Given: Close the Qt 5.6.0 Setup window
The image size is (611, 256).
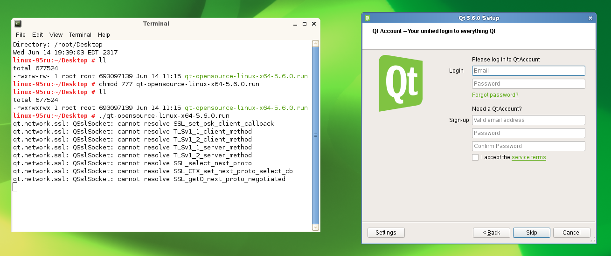Looking at the screenshot, I should click(x=590, y=18).
